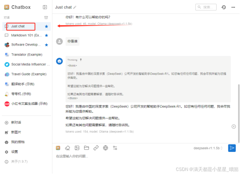Send message with blue arrow button
Viewport: 240px width, 174px height.
[232, 148]
